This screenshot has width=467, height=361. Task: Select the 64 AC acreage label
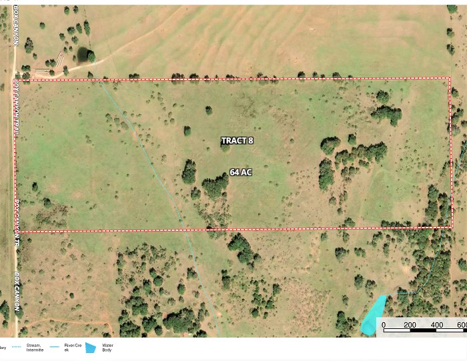click(240, 172)
